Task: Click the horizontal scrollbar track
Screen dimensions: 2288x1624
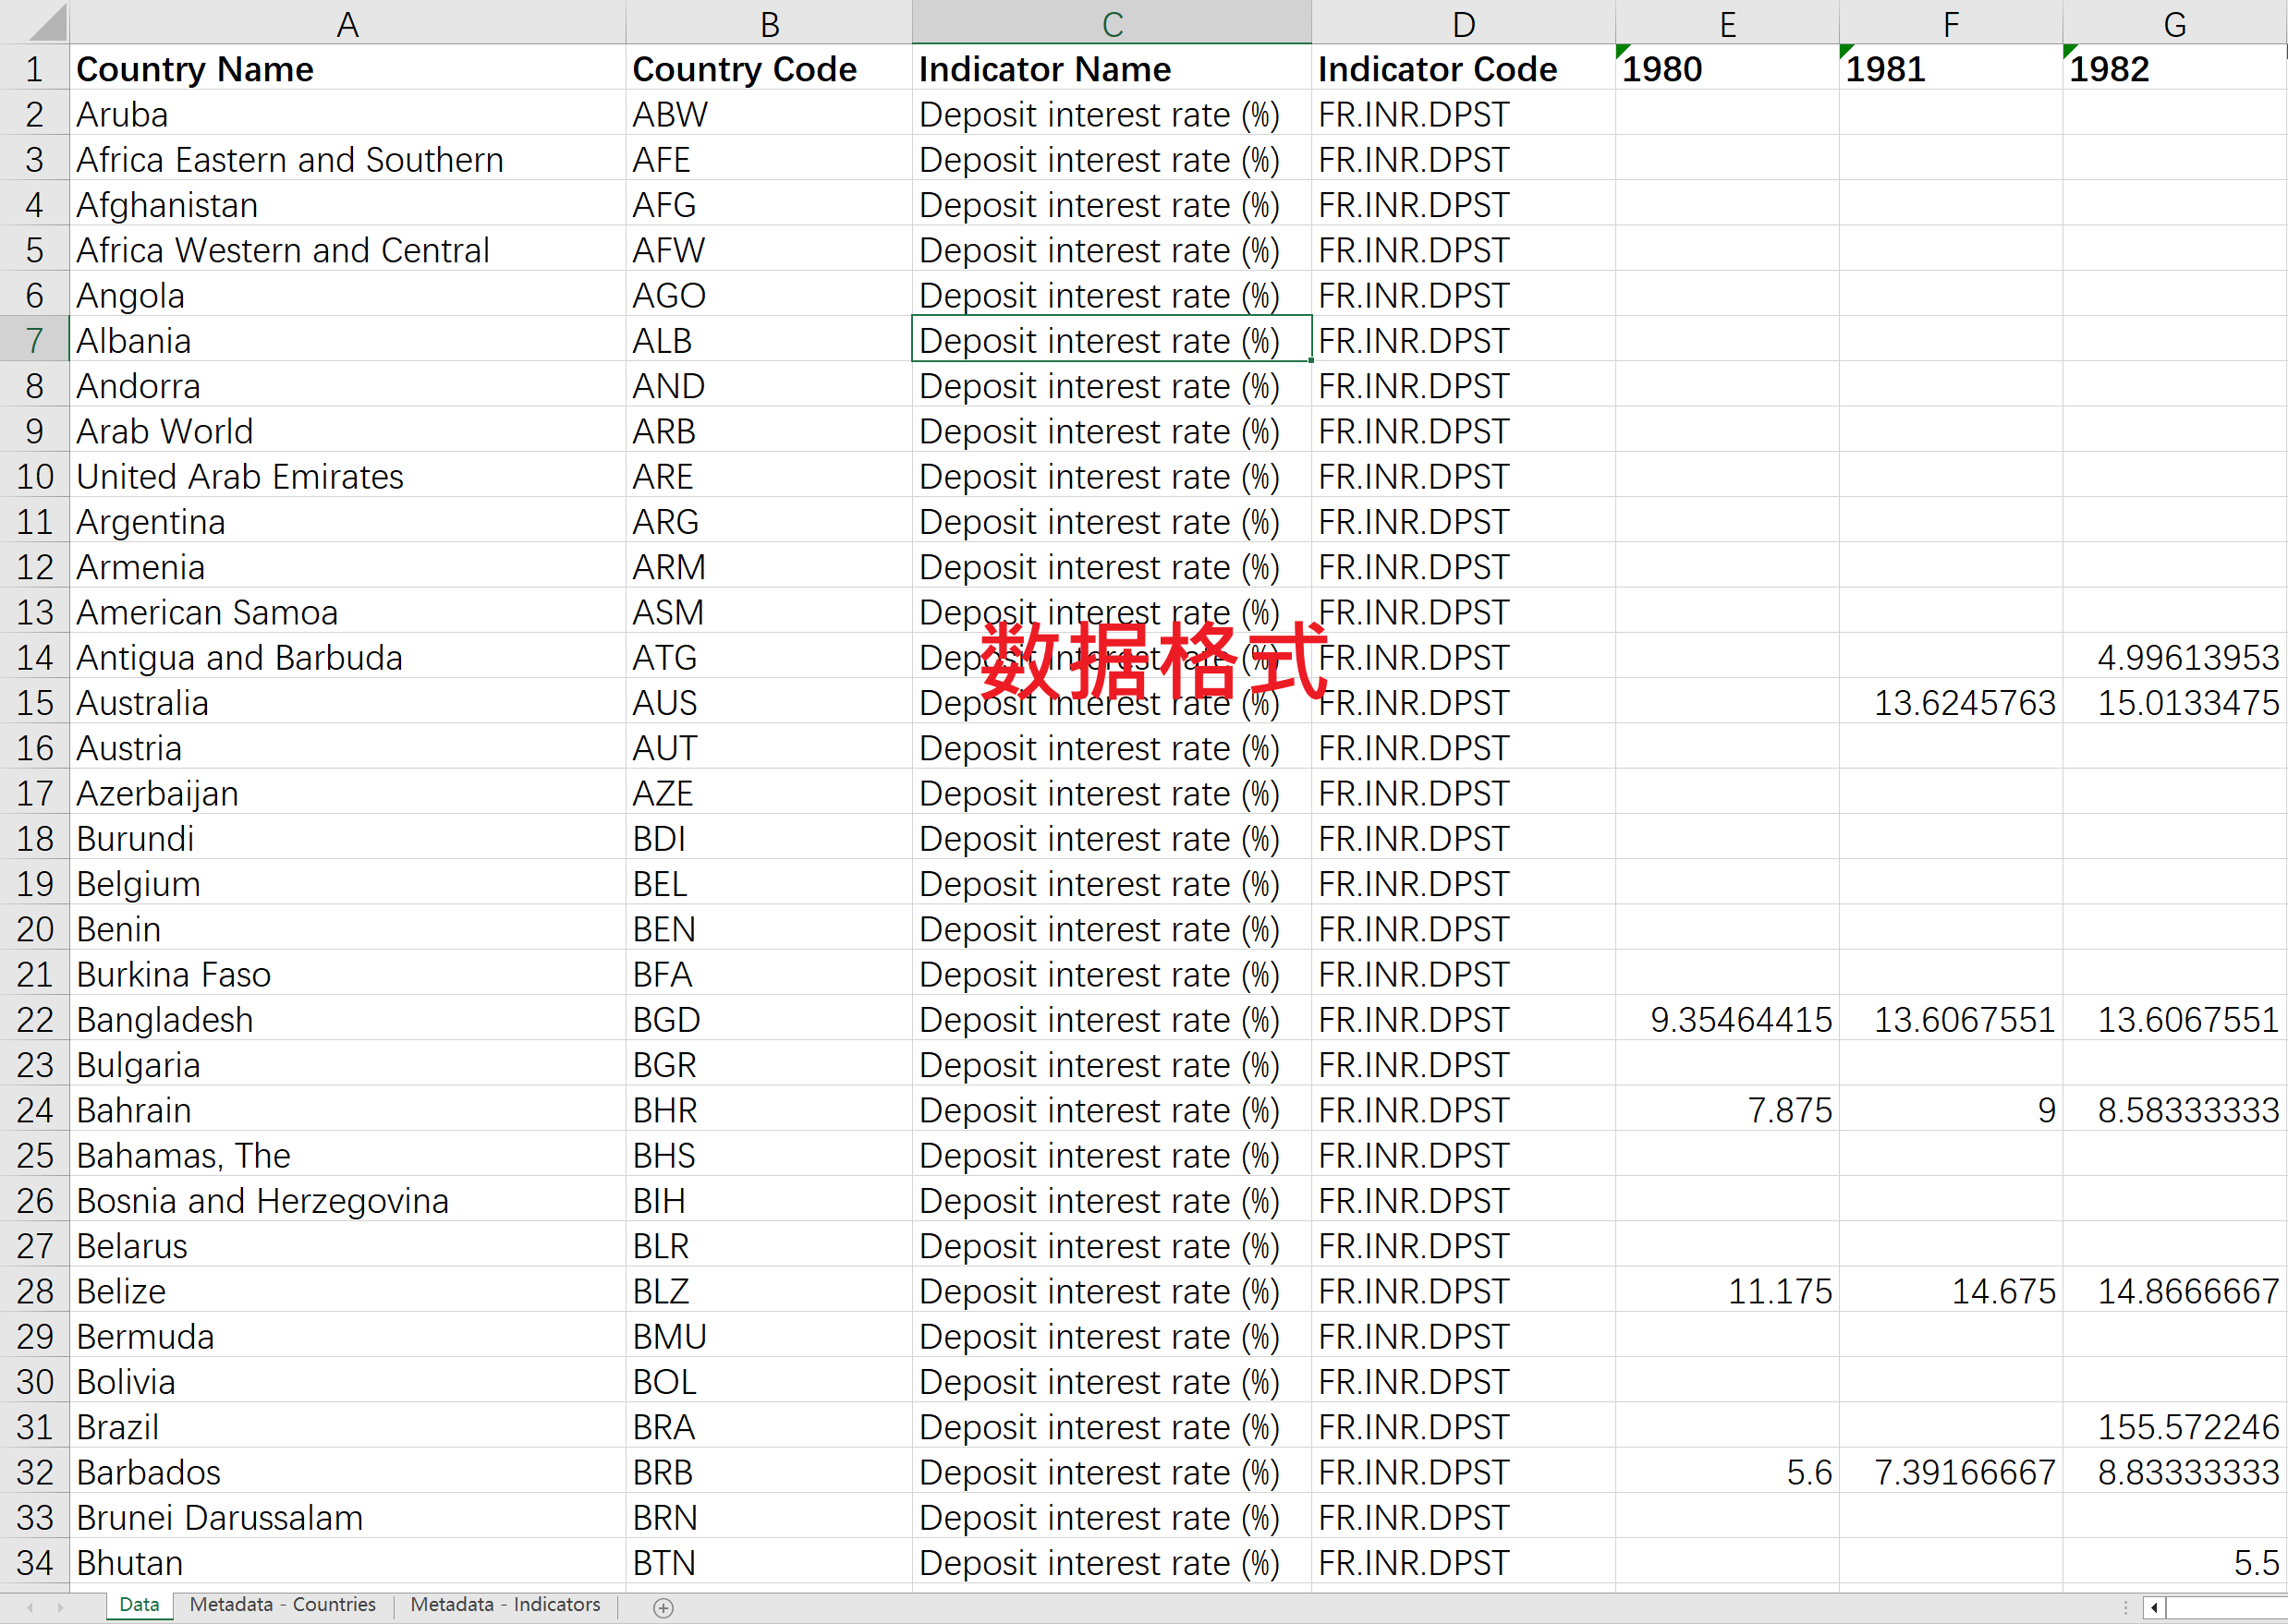Action: pyautogui.click(x=2226, y=1608)
